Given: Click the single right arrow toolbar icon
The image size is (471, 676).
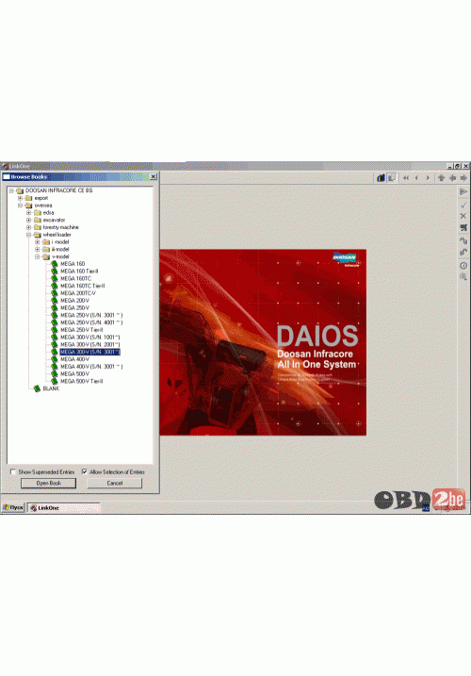Looking at the screenshot, I should [428, 177].
